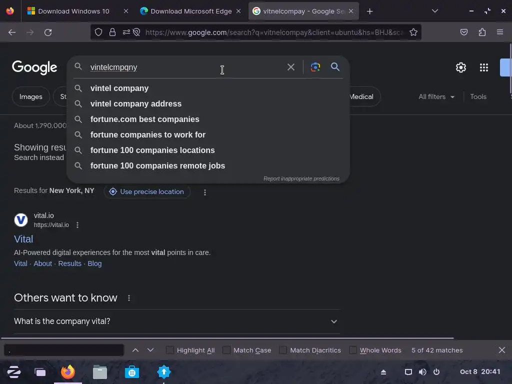Screen dimensions: 512x384
Task: Open the Tools search options
Action: click(x=478, y=96)
